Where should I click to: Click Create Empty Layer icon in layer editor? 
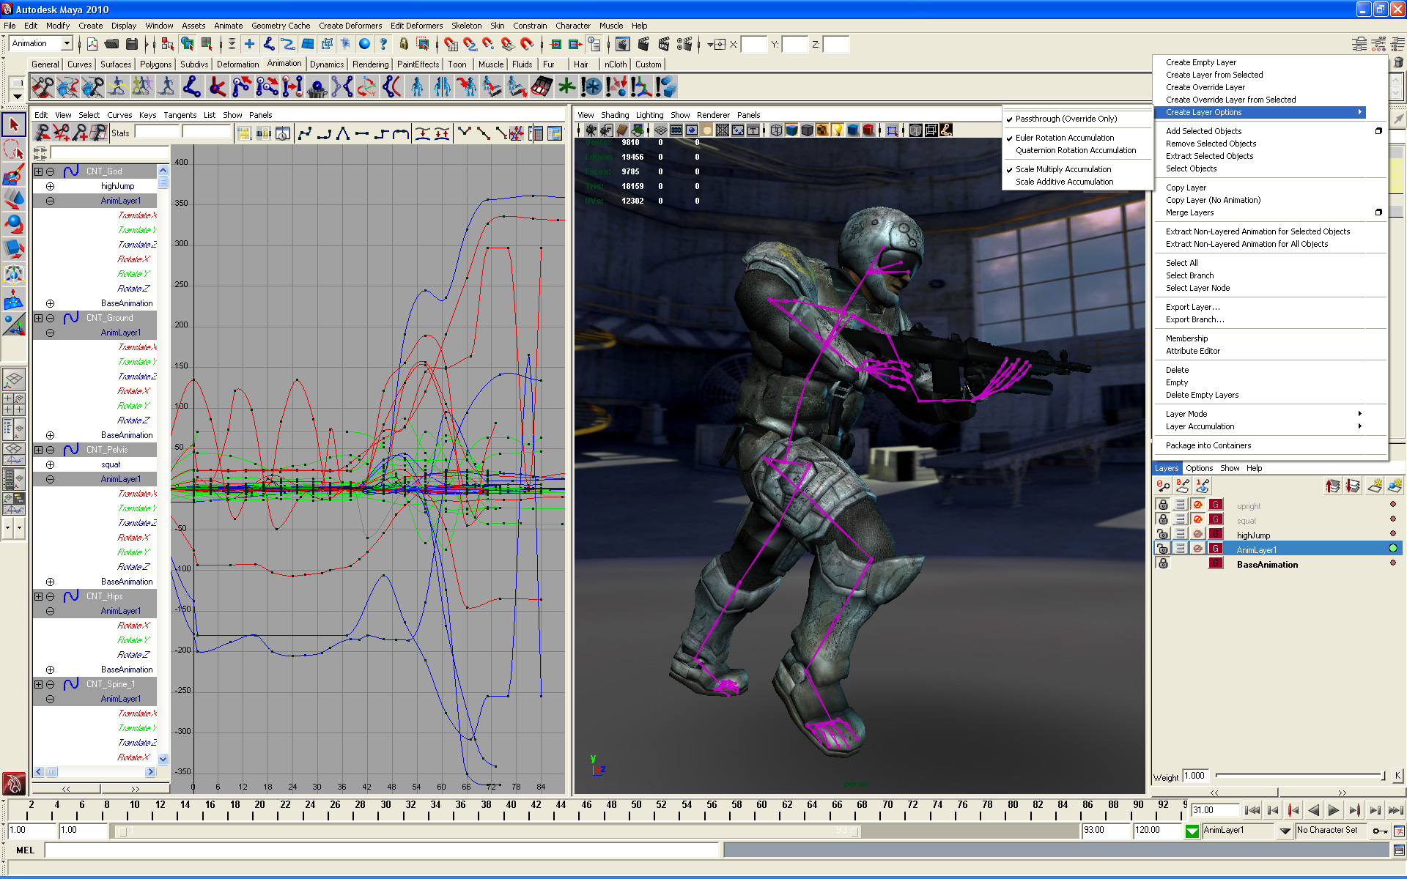[x=1375, y=486]
